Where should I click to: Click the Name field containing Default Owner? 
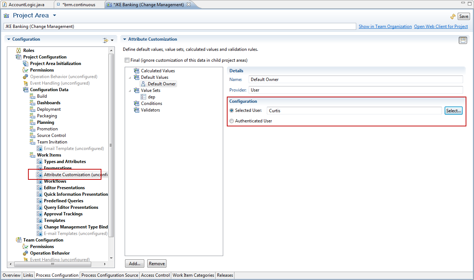click(x=356, y=80)
